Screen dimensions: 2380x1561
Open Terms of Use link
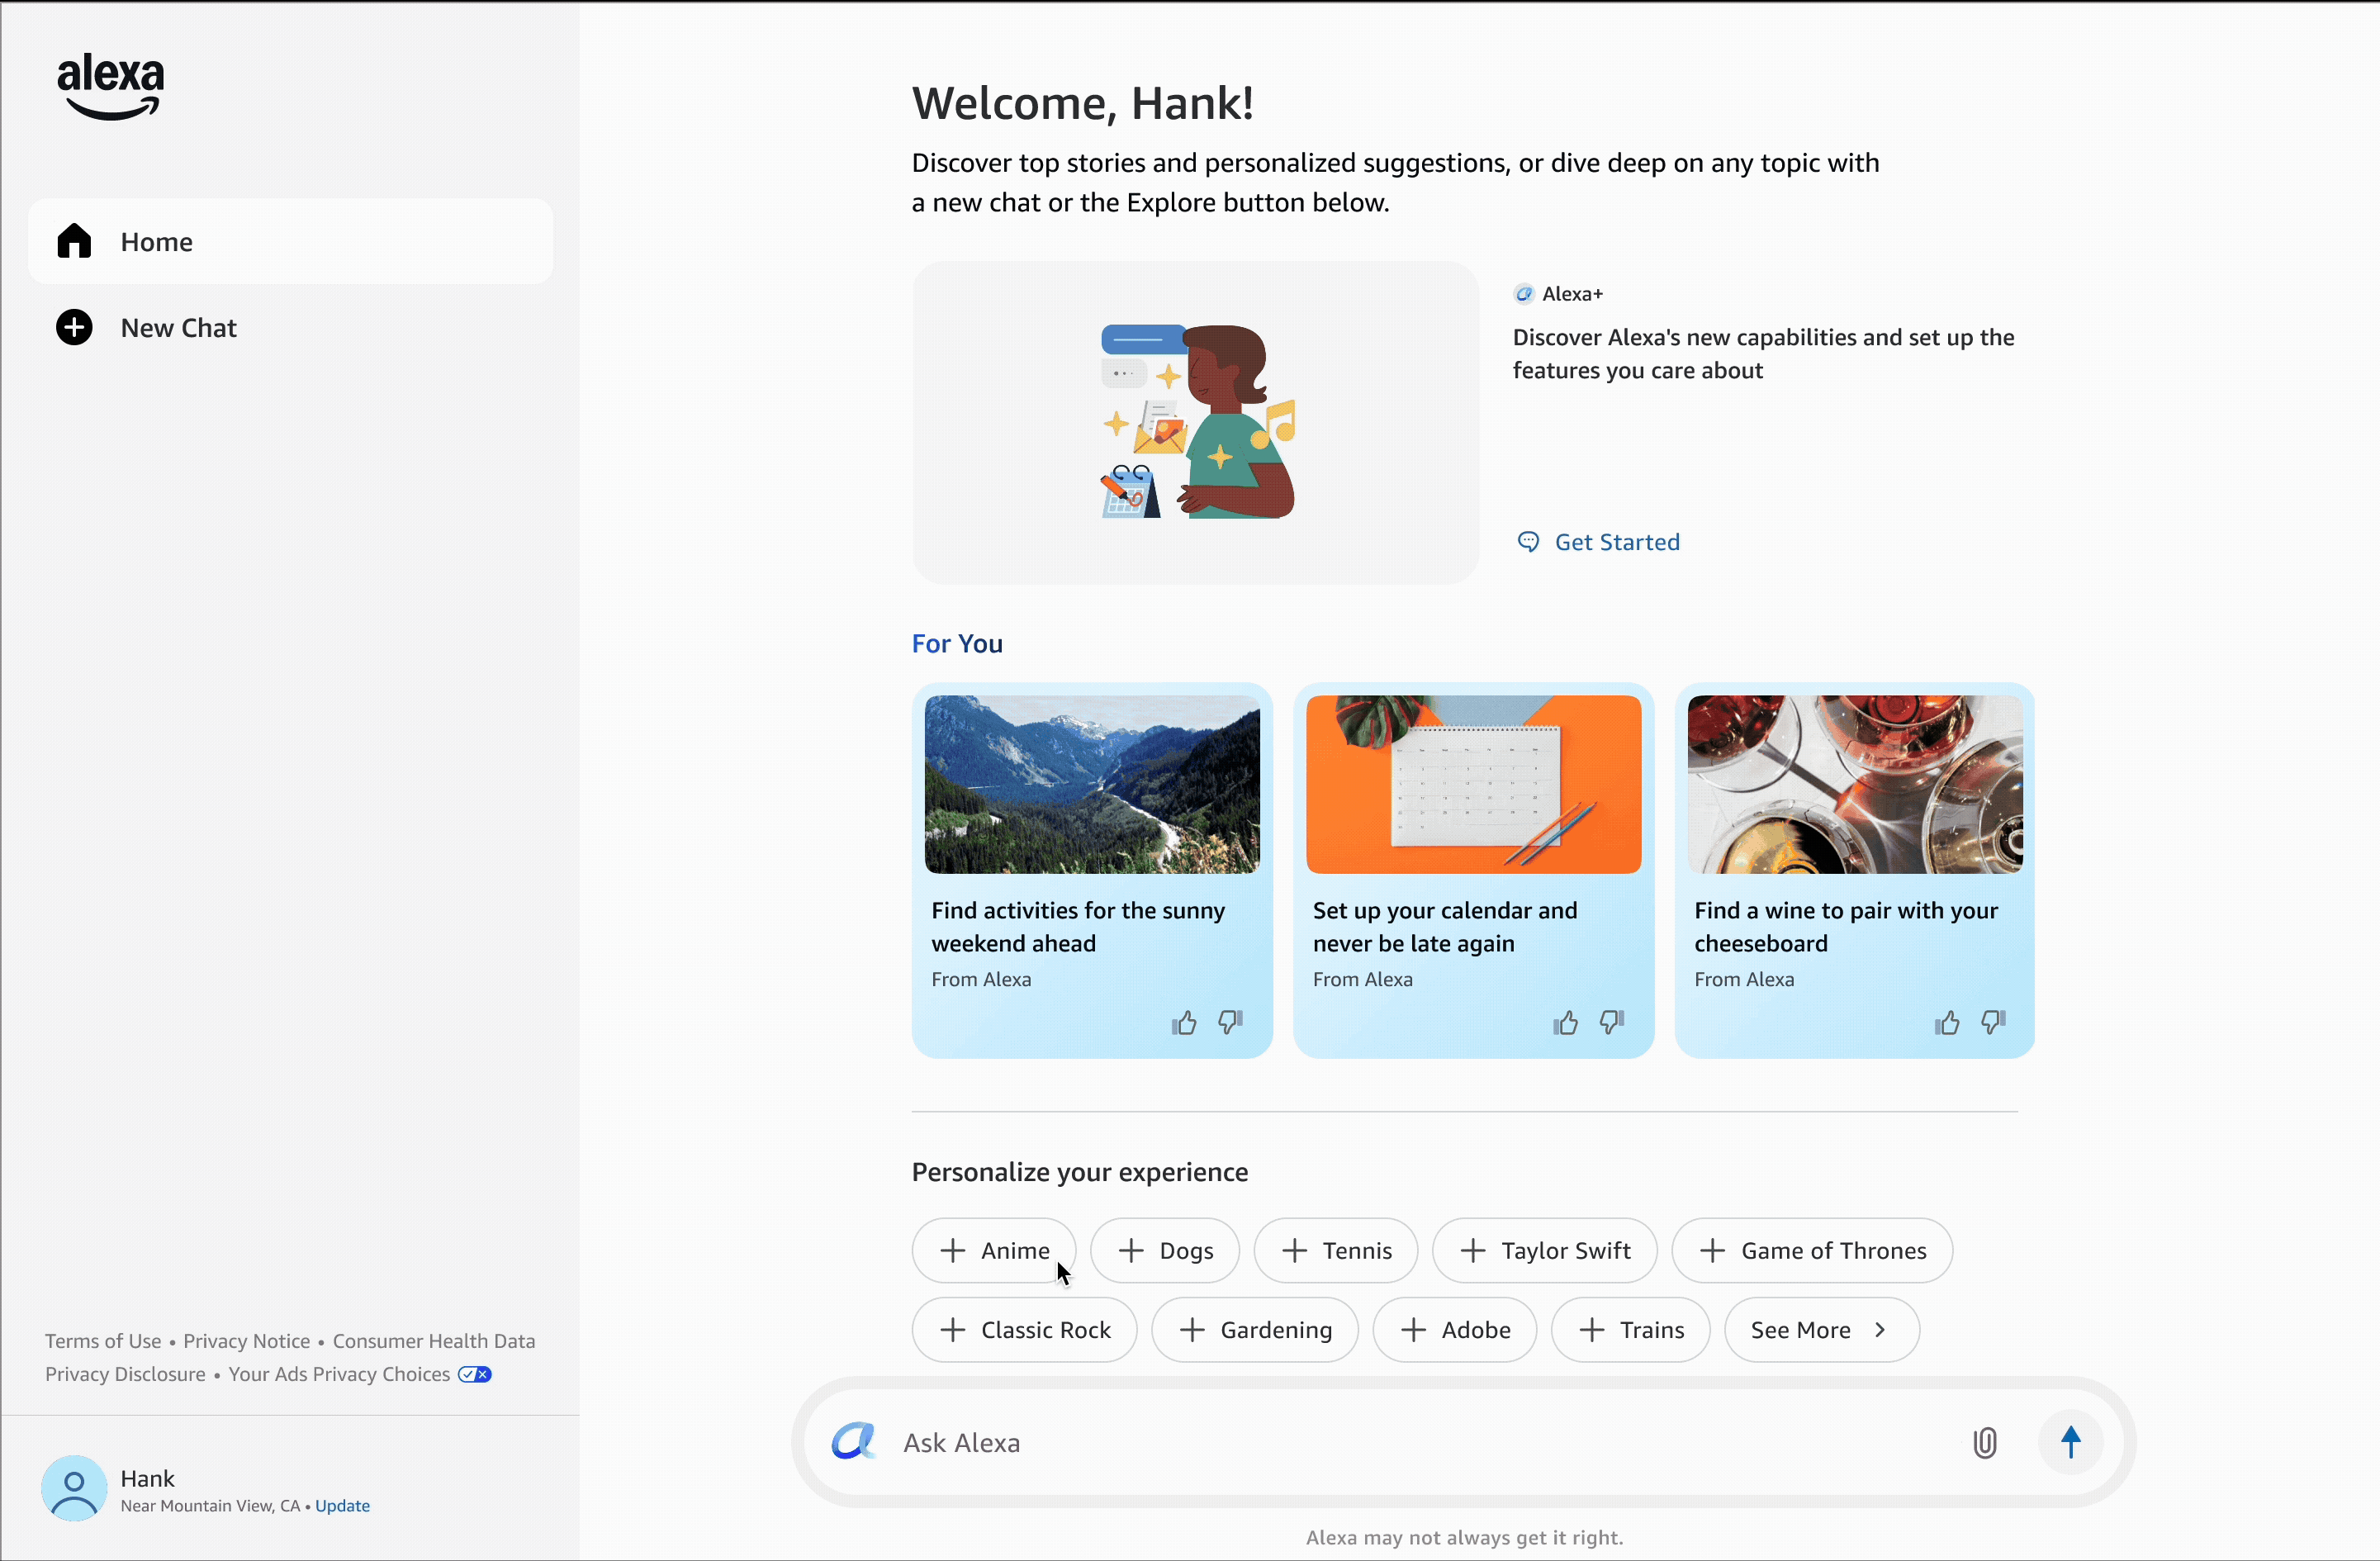pyautogui.click(x=103, y=1341)
